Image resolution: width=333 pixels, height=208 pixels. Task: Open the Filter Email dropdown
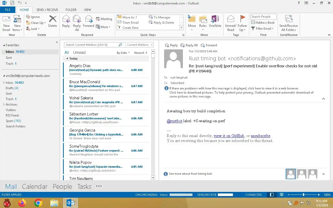click(x=262, y=29)
